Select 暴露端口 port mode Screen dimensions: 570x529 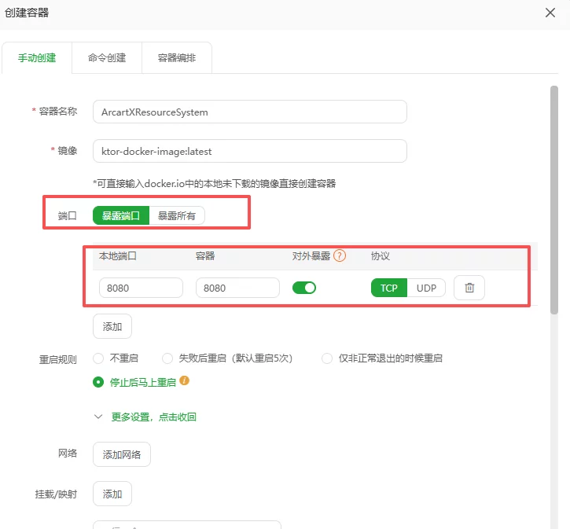point(121,215)
